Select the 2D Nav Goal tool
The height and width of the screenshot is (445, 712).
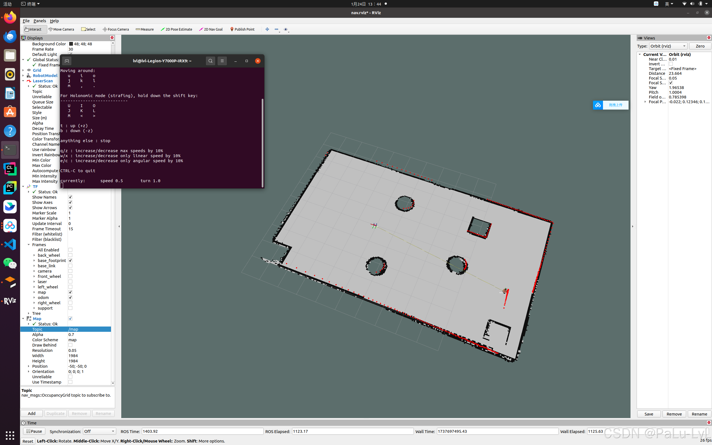(x=211, y=29)
